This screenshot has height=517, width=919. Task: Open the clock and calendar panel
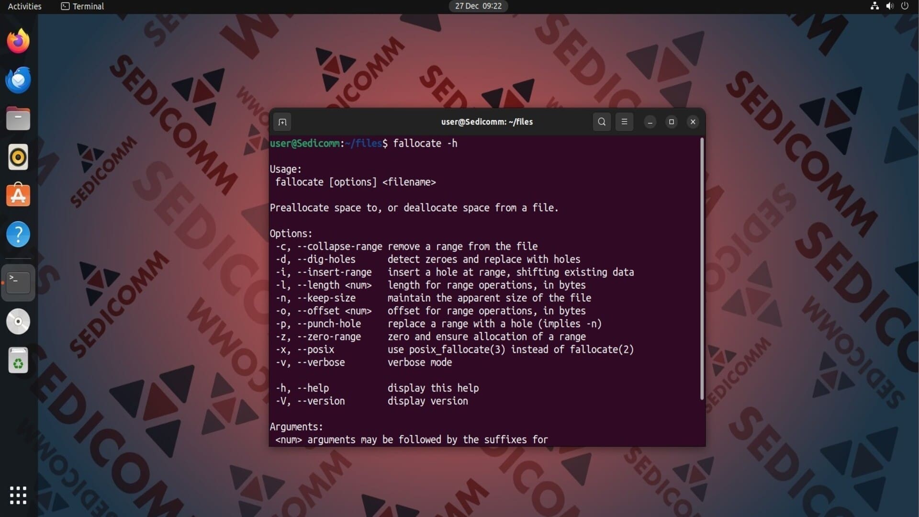tap(478, 6)
